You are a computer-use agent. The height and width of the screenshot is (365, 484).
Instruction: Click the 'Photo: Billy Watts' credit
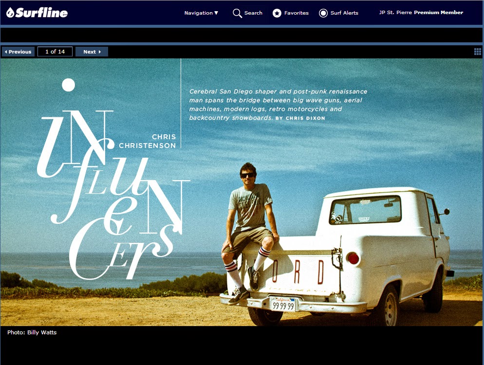[x=32, y=332]
